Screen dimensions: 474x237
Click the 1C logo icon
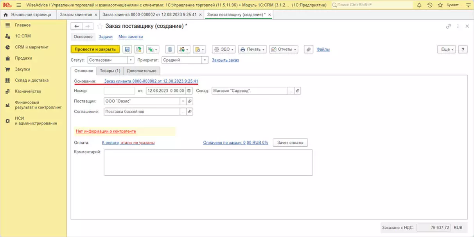click(x=7, y=5)
